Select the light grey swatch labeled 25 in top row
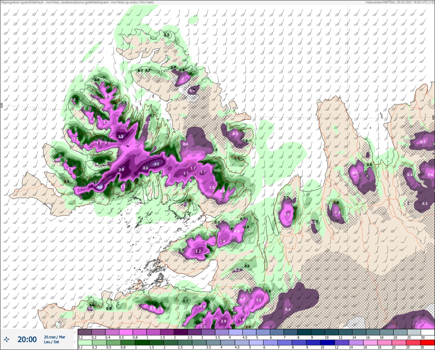The image size is (435, 350). click(x=414, y=332)
